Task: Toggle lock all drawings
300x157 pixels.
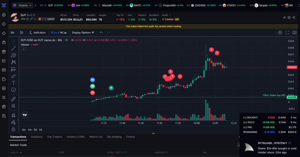Action: click(x=13, y=129)
